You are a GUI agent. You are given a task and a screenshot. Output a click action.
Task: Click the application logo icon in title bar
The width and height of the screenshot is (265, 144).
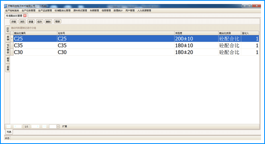point(5,6)
